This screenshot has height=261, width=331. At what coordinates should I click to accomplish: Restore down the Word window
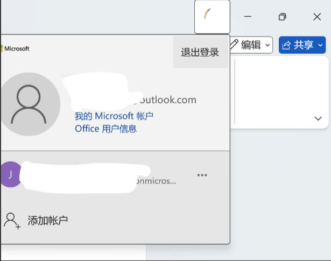pyautogui.click(x=282, y=17)
